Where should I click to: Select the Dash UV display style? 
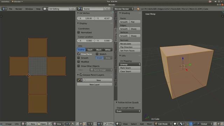pyautogui.click(x=90, y=50)
